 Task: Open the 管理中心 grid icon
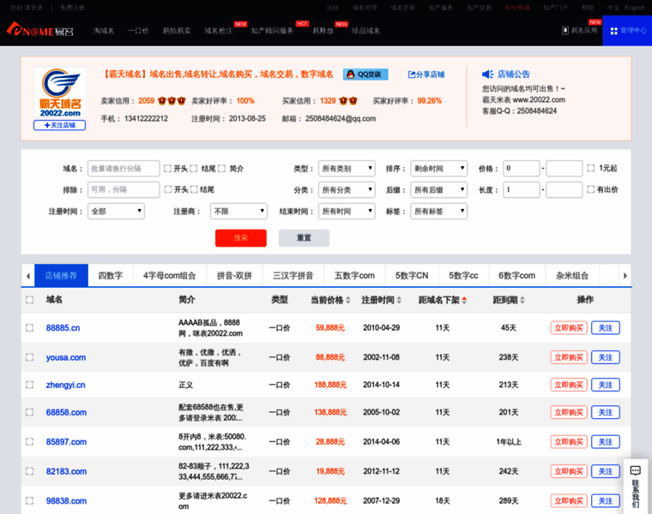(613, 31)
